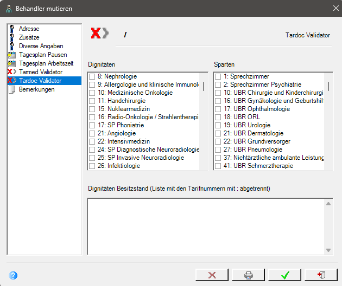Viewport: 342px width, 286px height.
Task: Click the Tagesplan Pausen calendar icon
Action: [12, 55]
